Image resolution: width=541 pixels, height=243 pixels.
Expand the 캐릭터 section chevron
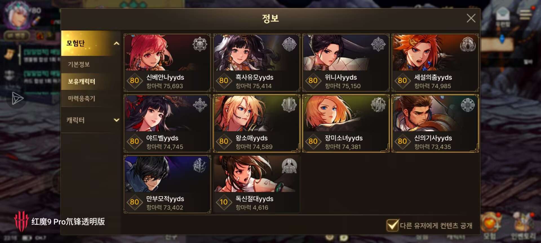116,120
